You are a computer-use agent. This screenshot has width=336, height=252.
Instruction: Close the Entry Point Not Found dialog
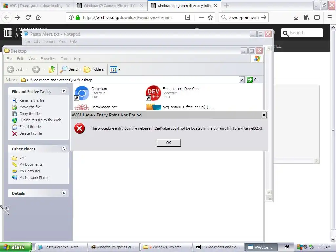(264, 115)
